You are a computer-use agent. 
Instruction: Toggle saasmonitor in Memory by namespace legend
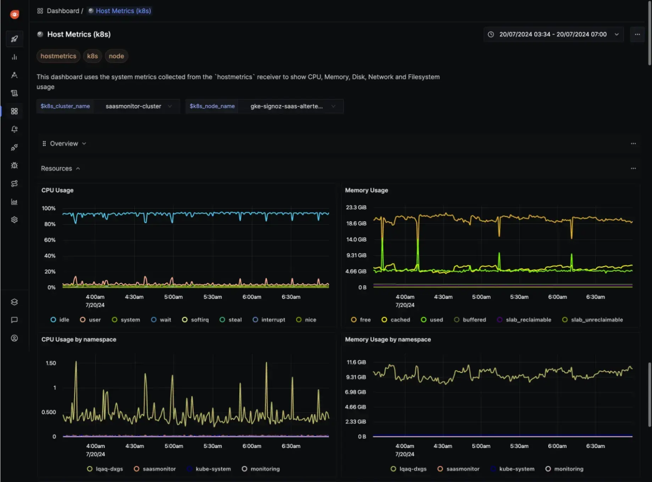(458, 469)
